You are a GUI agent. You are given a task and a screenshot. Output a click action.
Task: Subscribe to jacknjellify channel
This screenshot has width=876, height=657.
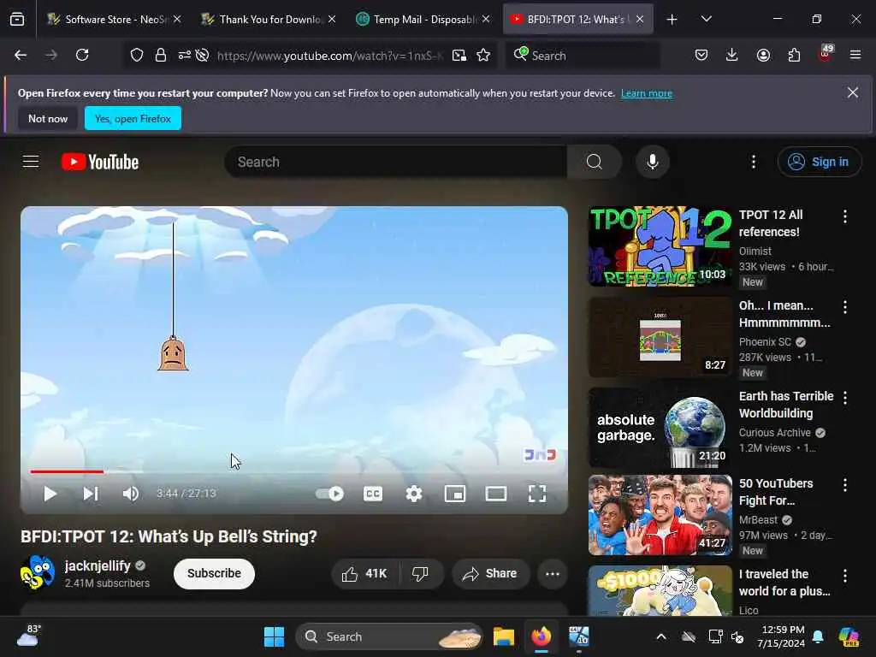214,573
